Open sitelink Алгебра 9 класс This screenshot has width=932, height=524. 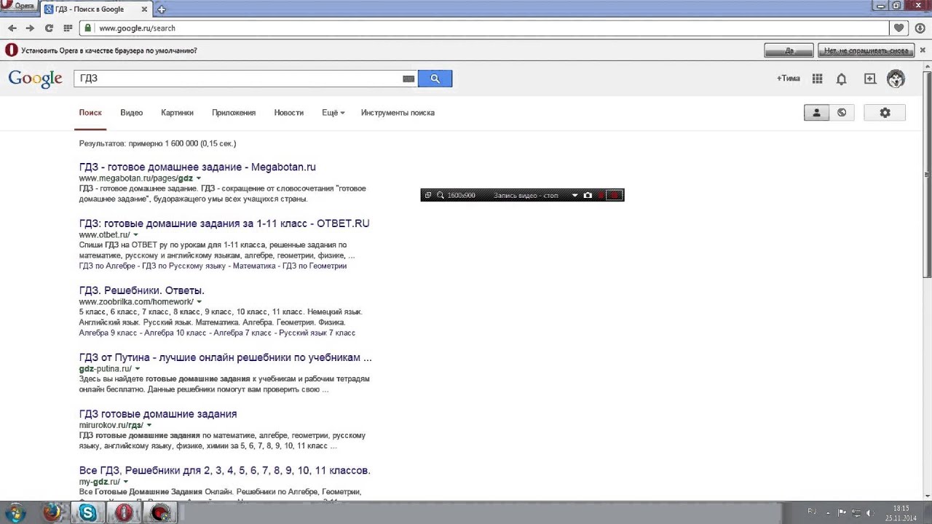click(x=108, y=333)
